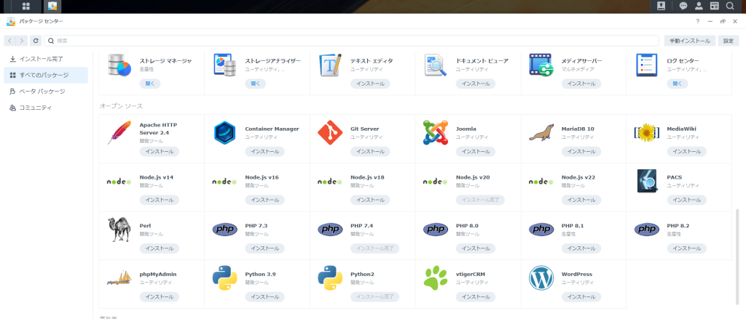The image size is (746, 319).
Task: Open the widgets panel icon in taskbar
Action: [x=714, y=6]
